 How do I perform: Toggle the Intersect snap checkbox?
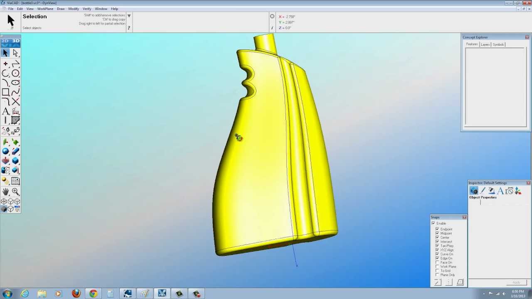437,242
